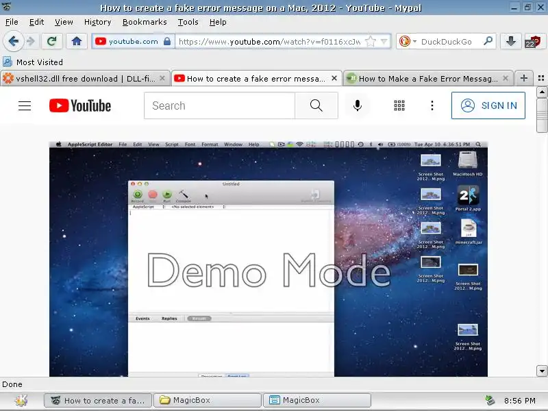Open YouTube settings three-dot menu
The image size is (548, 411).
(432, 105)
